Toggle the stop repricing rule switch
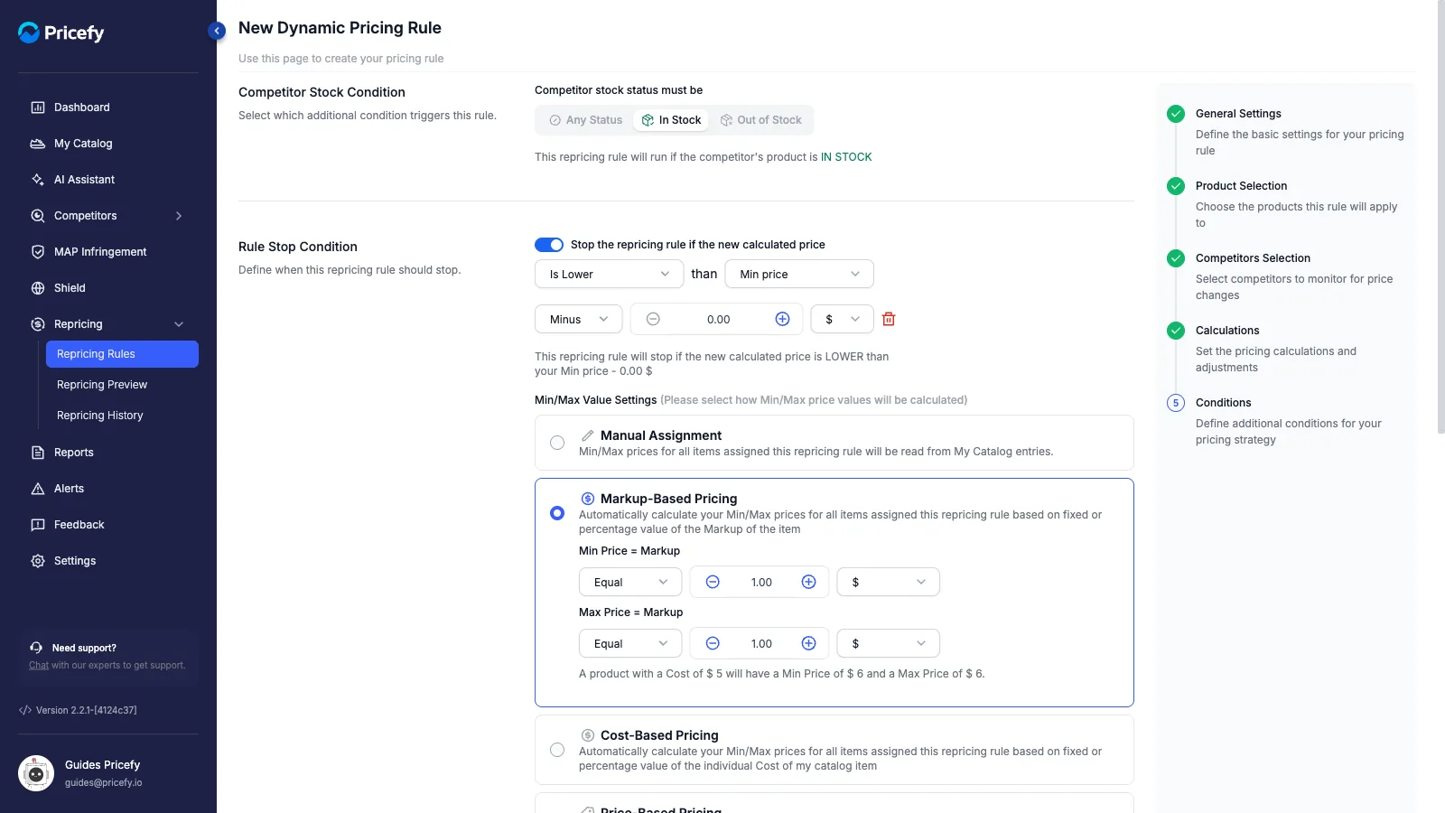1445x813 pixels. pos(549,245)
